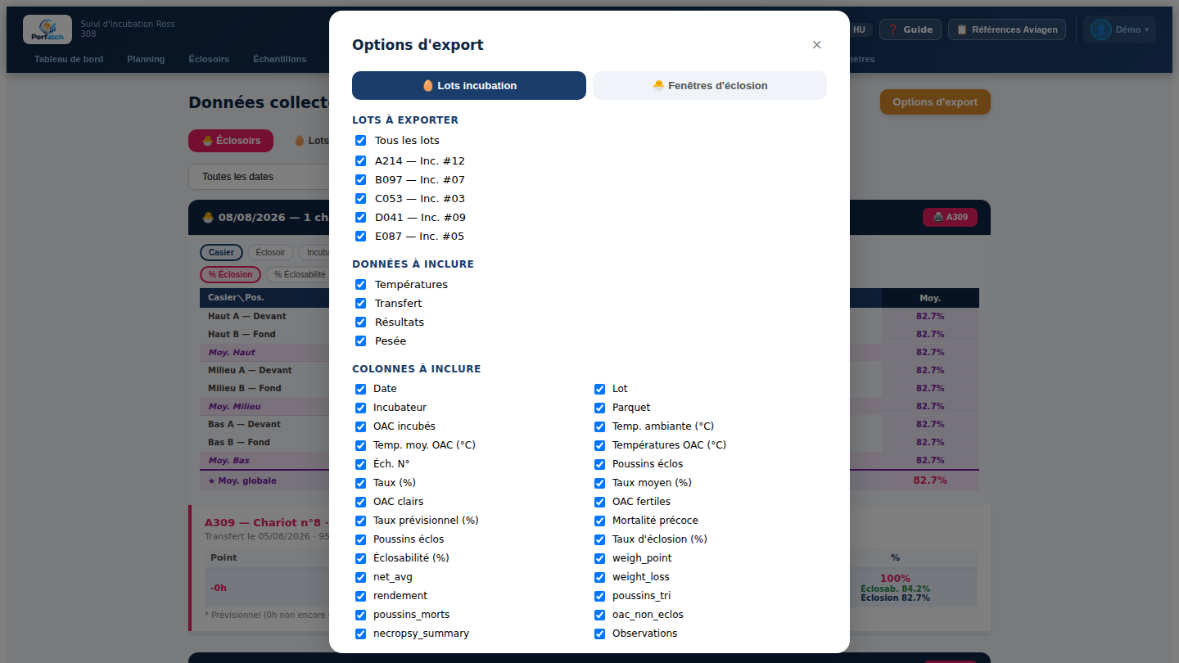The width and height of the screenshot is (1179, 663).
Task: Toggle the oac_non_eclos column checkbox
Action: 599,615
